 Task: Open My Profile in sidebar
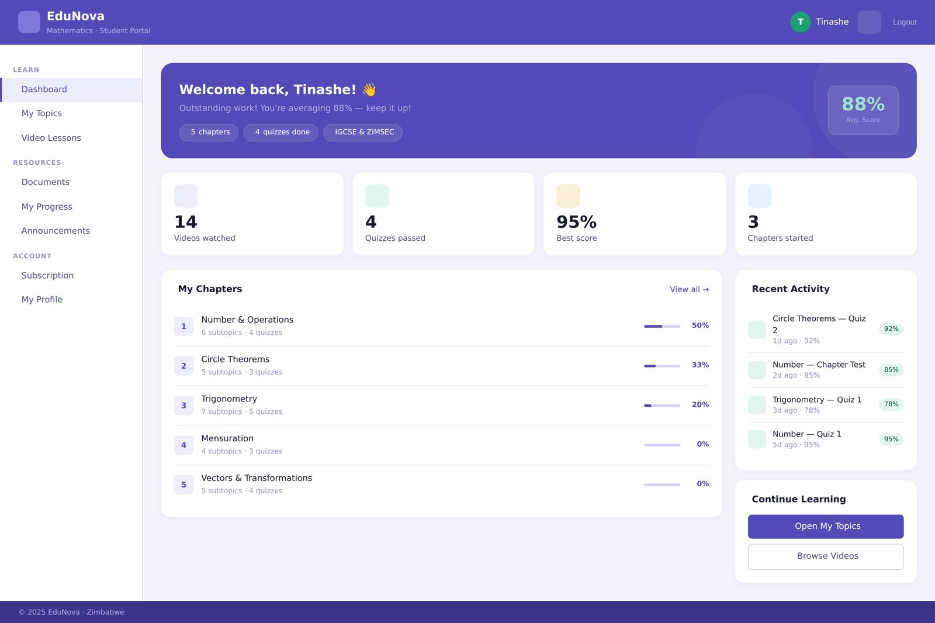click(71, 299)
